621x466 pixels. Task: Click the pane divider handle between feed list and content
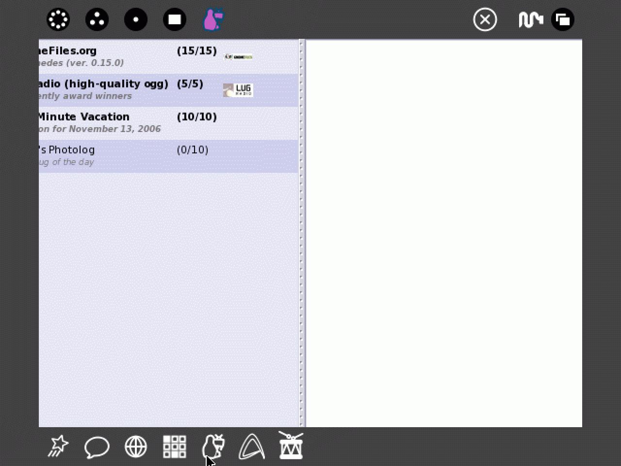point(302,233)
